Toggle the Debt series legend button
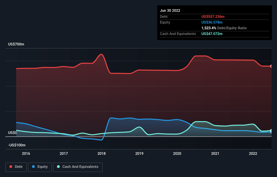 point(16,167)
